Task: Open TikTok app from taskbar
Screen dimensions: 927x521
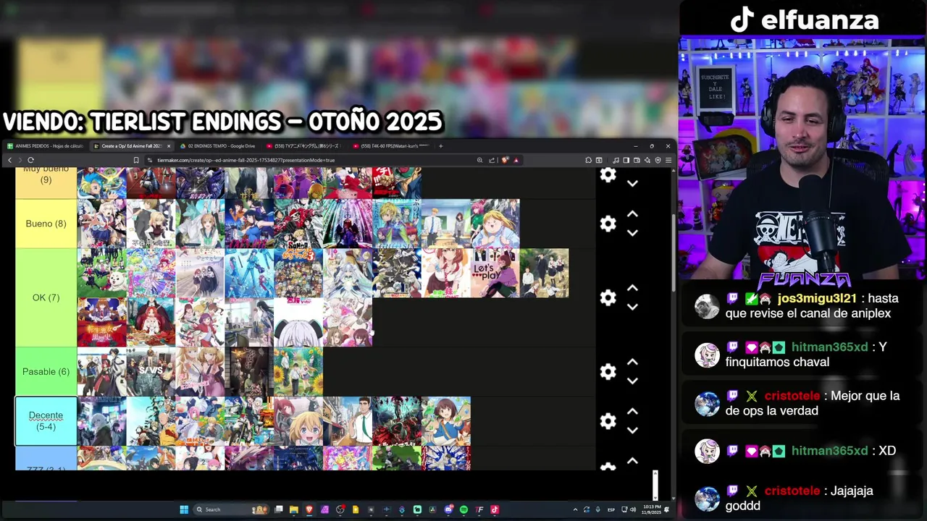Action: tap(495, 509)
